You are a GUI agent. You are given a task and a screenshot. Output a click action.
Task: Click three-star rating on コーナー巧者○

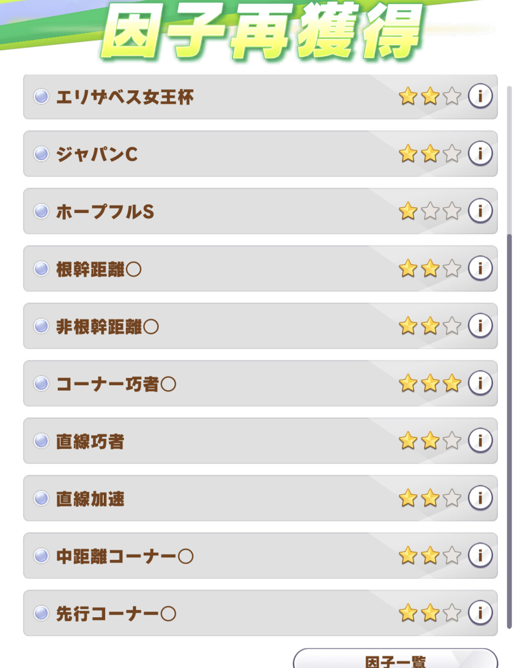(x=430, y=383)
